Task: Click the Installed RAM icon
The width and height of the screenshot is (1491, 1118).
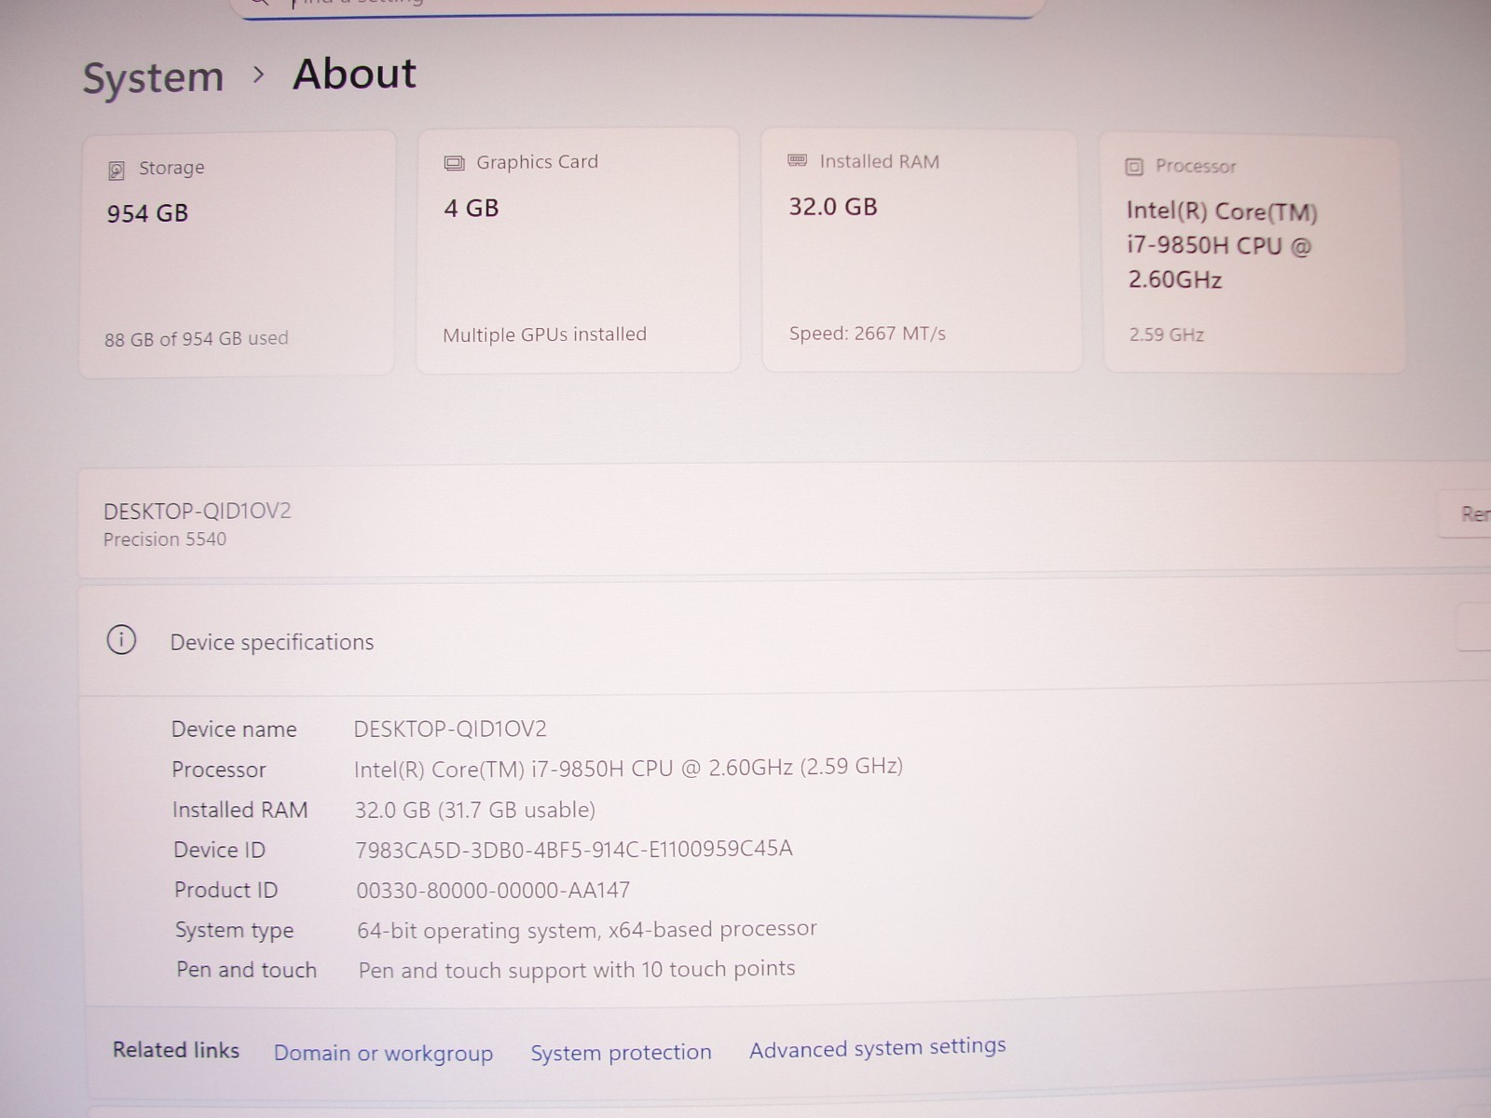Action: click(x=798, y=160)
